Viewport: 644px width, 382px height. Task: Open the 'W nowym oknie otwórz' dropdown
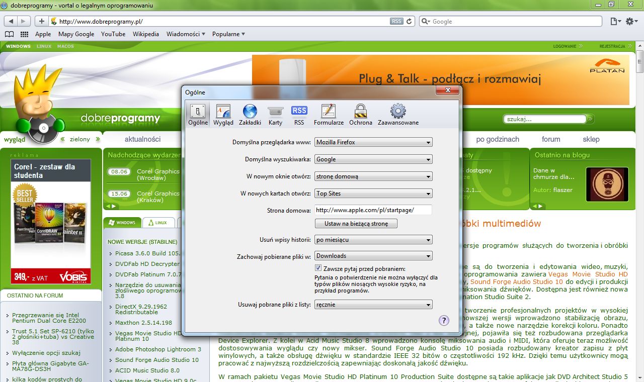373,176
